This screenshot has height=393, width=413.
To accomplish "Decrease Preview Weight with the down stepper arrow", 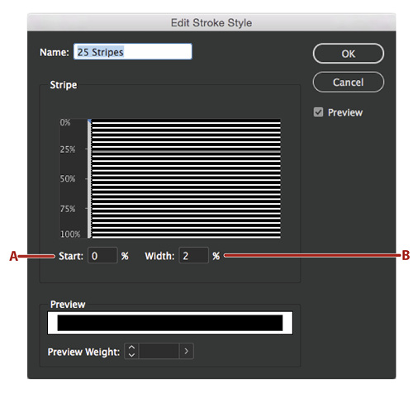I will (131, 354).
